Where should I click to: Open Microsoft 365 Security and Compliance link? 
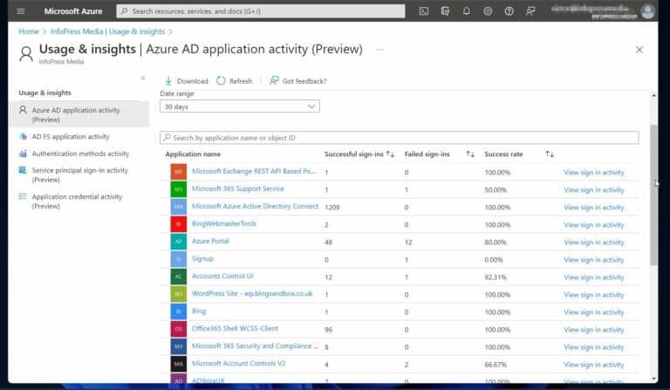tap(255, 346)
